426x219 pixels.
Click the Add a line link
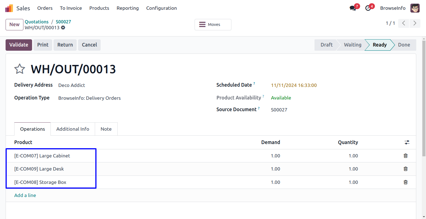coord(25,195)
